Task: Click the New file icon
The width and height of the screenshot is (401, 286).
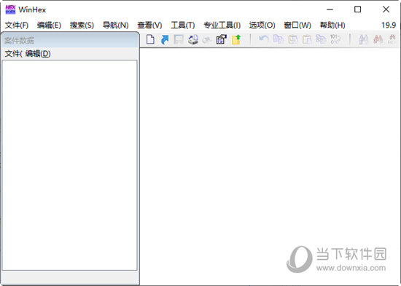Action: tap(150, 39)
